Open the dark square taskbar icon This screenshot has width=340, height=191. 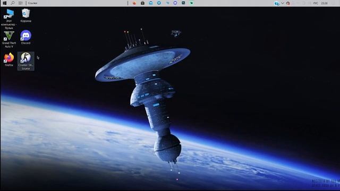183,3
